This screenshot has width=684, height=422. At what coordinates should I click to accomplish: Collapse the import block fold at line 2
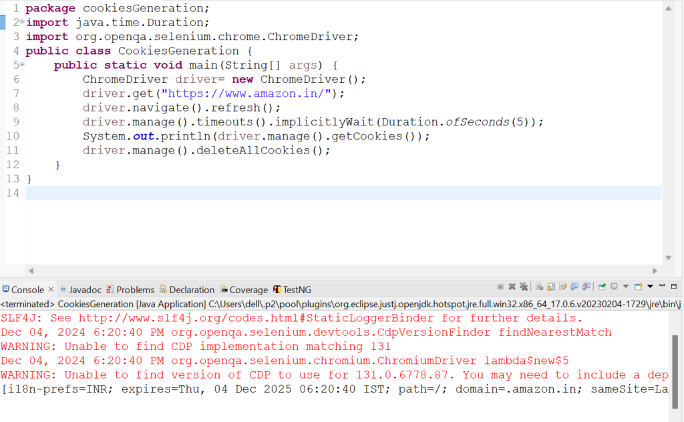point(22,22)
